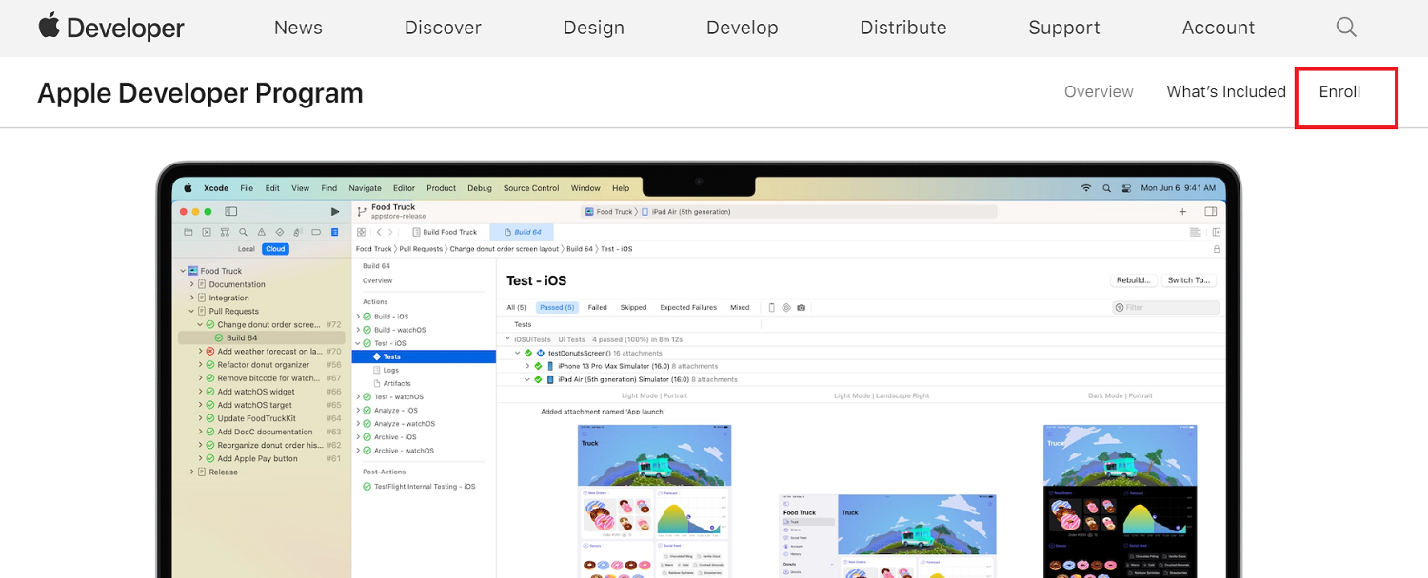Go forward with the editor forward arrow

click(390, 232)
